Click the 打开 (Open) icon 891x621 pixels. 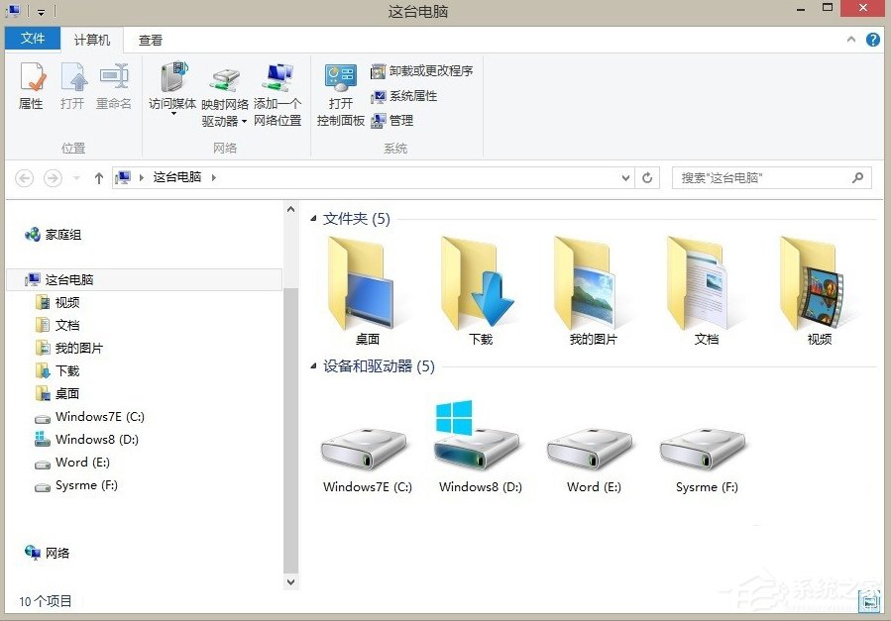pos(71,87)
